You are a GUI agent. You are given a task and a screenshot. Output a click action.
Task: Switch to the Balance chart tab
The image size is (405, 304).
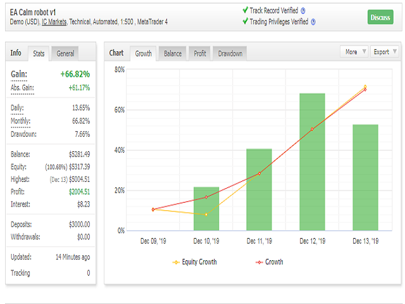point(173,54)
